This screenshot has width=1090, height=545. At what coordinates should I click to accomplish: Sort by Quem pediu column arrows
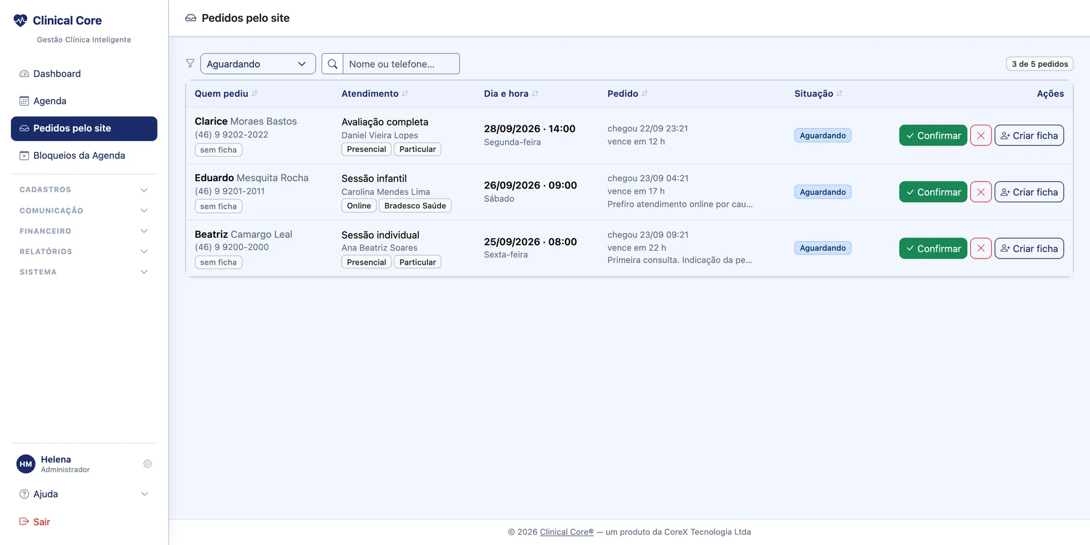[x=255, y=94]
